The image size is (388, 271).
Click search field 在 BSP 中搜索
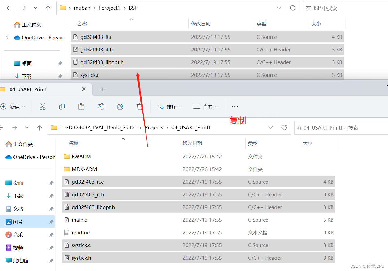point(346,8)
